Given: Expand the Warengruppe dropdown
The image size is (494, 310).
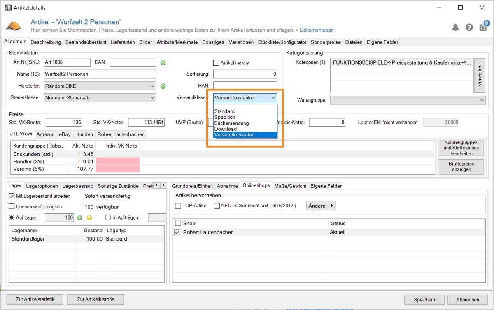Looking at the screenshot, I should point(408,100).
